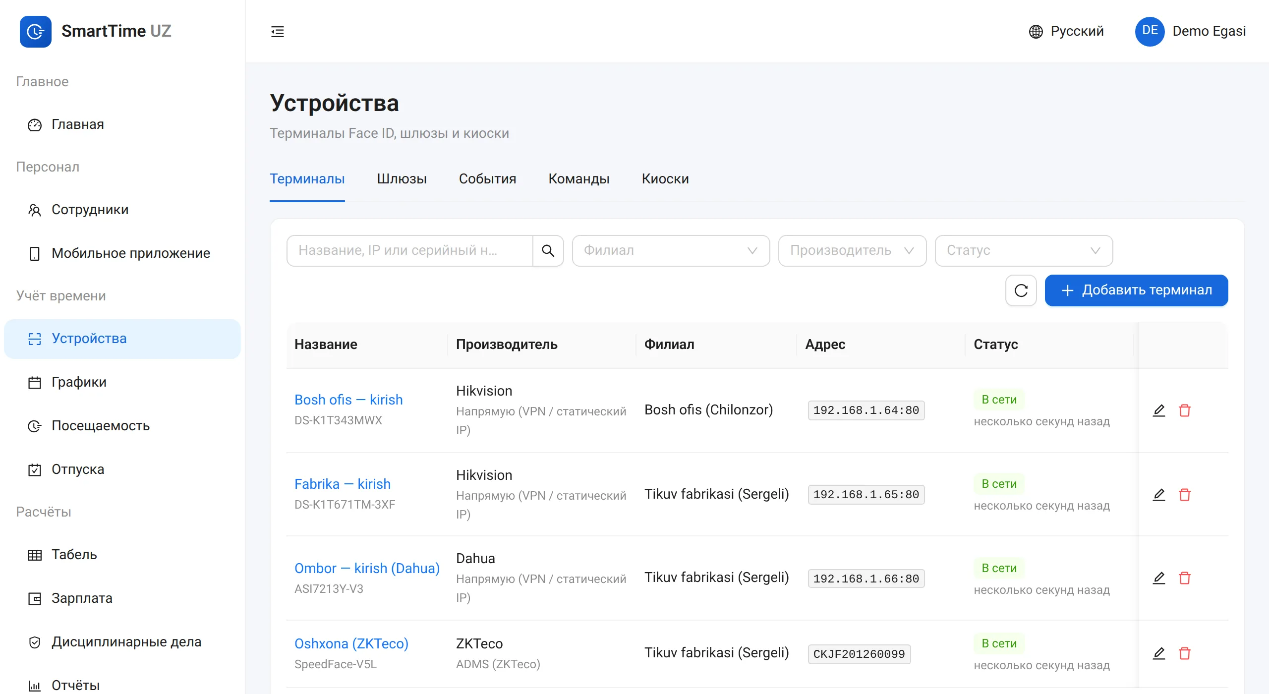Focus the name, IP or serial search field
This screenshot has width=1269, height=694.
coord(410,251)
